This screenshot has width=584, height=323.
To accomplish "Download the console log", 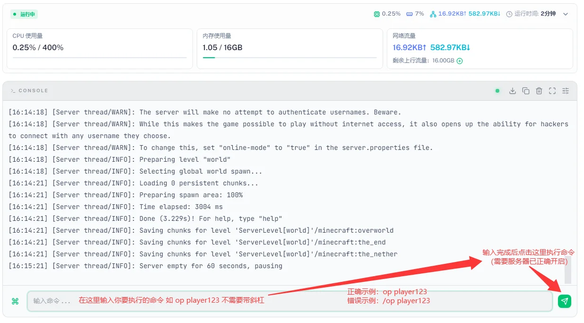I will coord(512,91).
